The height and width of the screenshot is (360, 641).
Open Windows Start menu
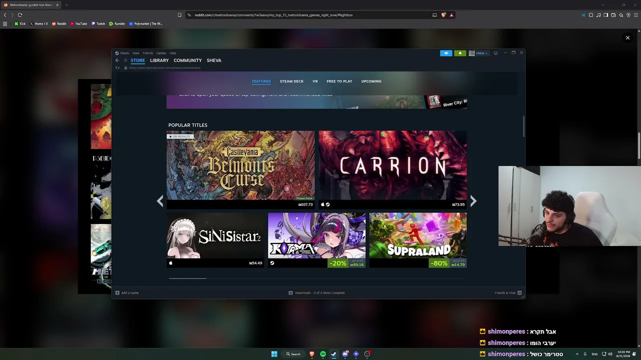[274, 354]
